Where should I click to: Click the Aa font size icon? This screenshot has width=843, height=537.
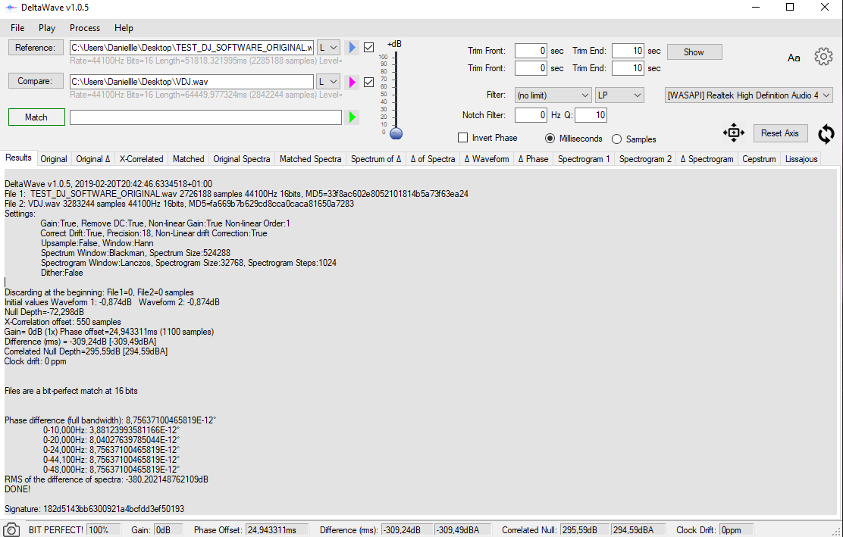[794, 58]
